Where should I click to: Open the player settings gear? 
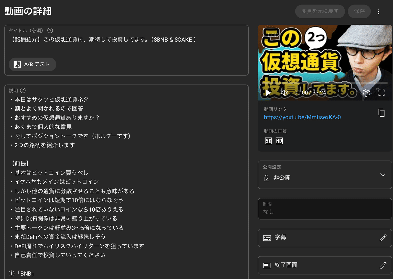pos(366,93)
